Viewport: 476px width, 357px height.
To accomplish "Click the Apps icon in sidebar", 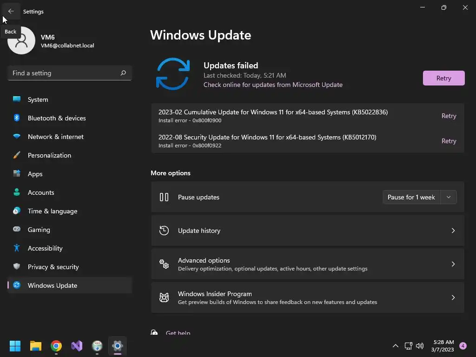I will 17,173.
